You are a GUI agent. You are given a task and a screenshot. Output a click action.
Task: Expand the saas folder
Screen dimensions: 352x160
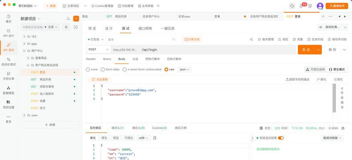tap(24, 115)
